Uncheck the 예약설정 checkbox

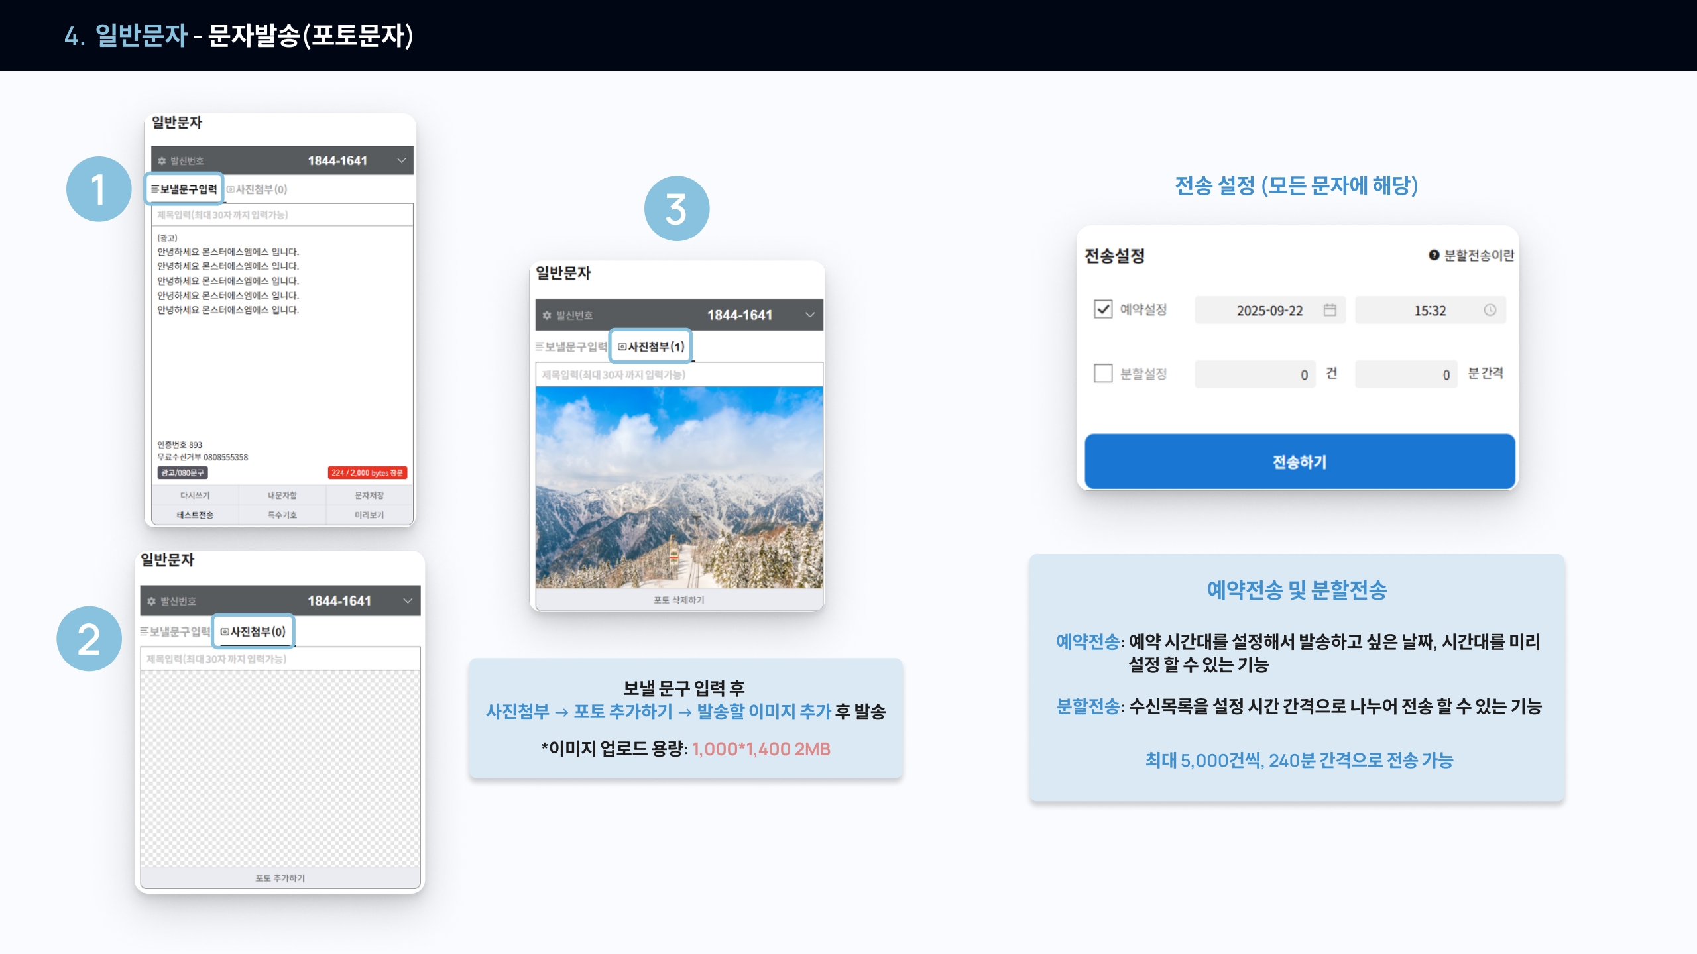(x=1103, y=309)
